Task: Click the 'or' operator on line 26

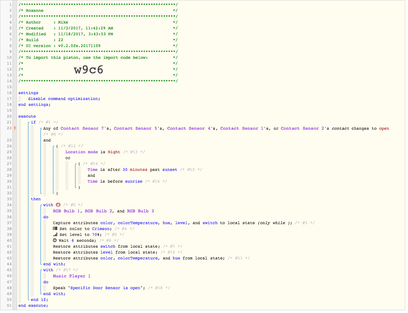Action: click(x=68, y=158)
